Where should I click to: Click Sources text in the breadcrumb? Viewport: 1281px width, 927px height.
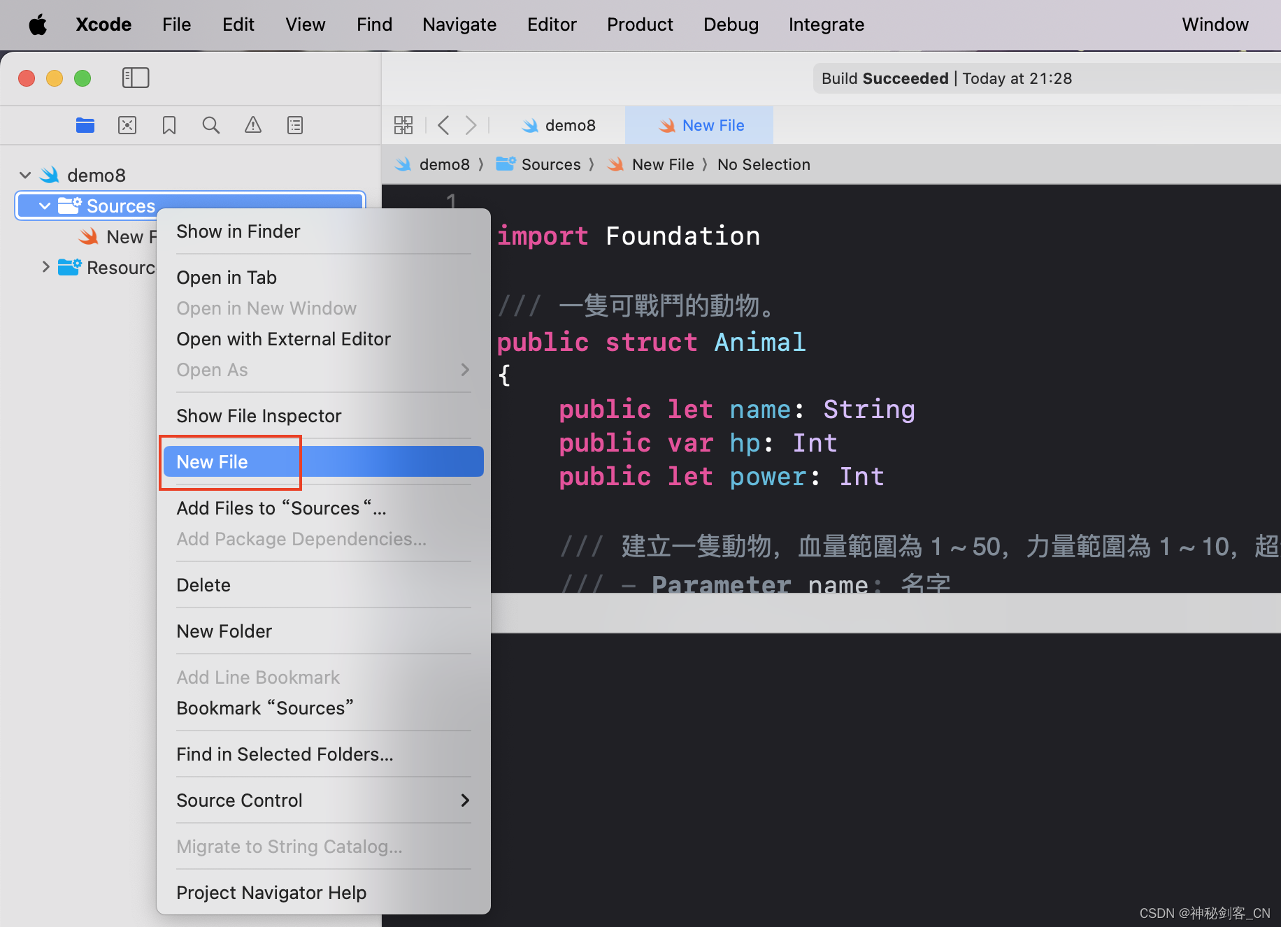(551, 164)
